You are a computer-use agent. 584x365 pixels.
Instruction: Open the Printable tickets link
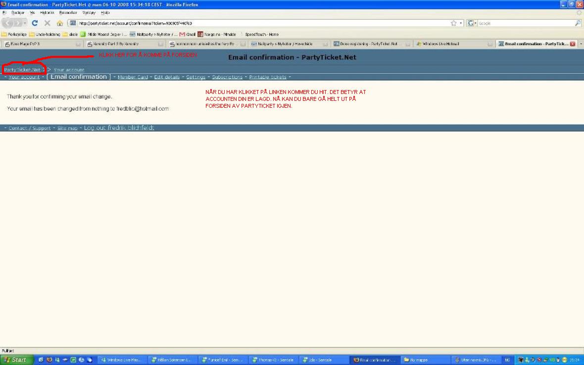pyautogui.click(x=268, y=77)
